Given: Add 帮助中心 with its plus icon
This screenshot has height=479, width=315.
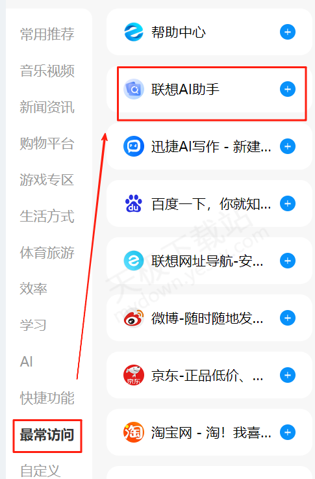Looking at the screenshot, I should [x=288, y=32].
